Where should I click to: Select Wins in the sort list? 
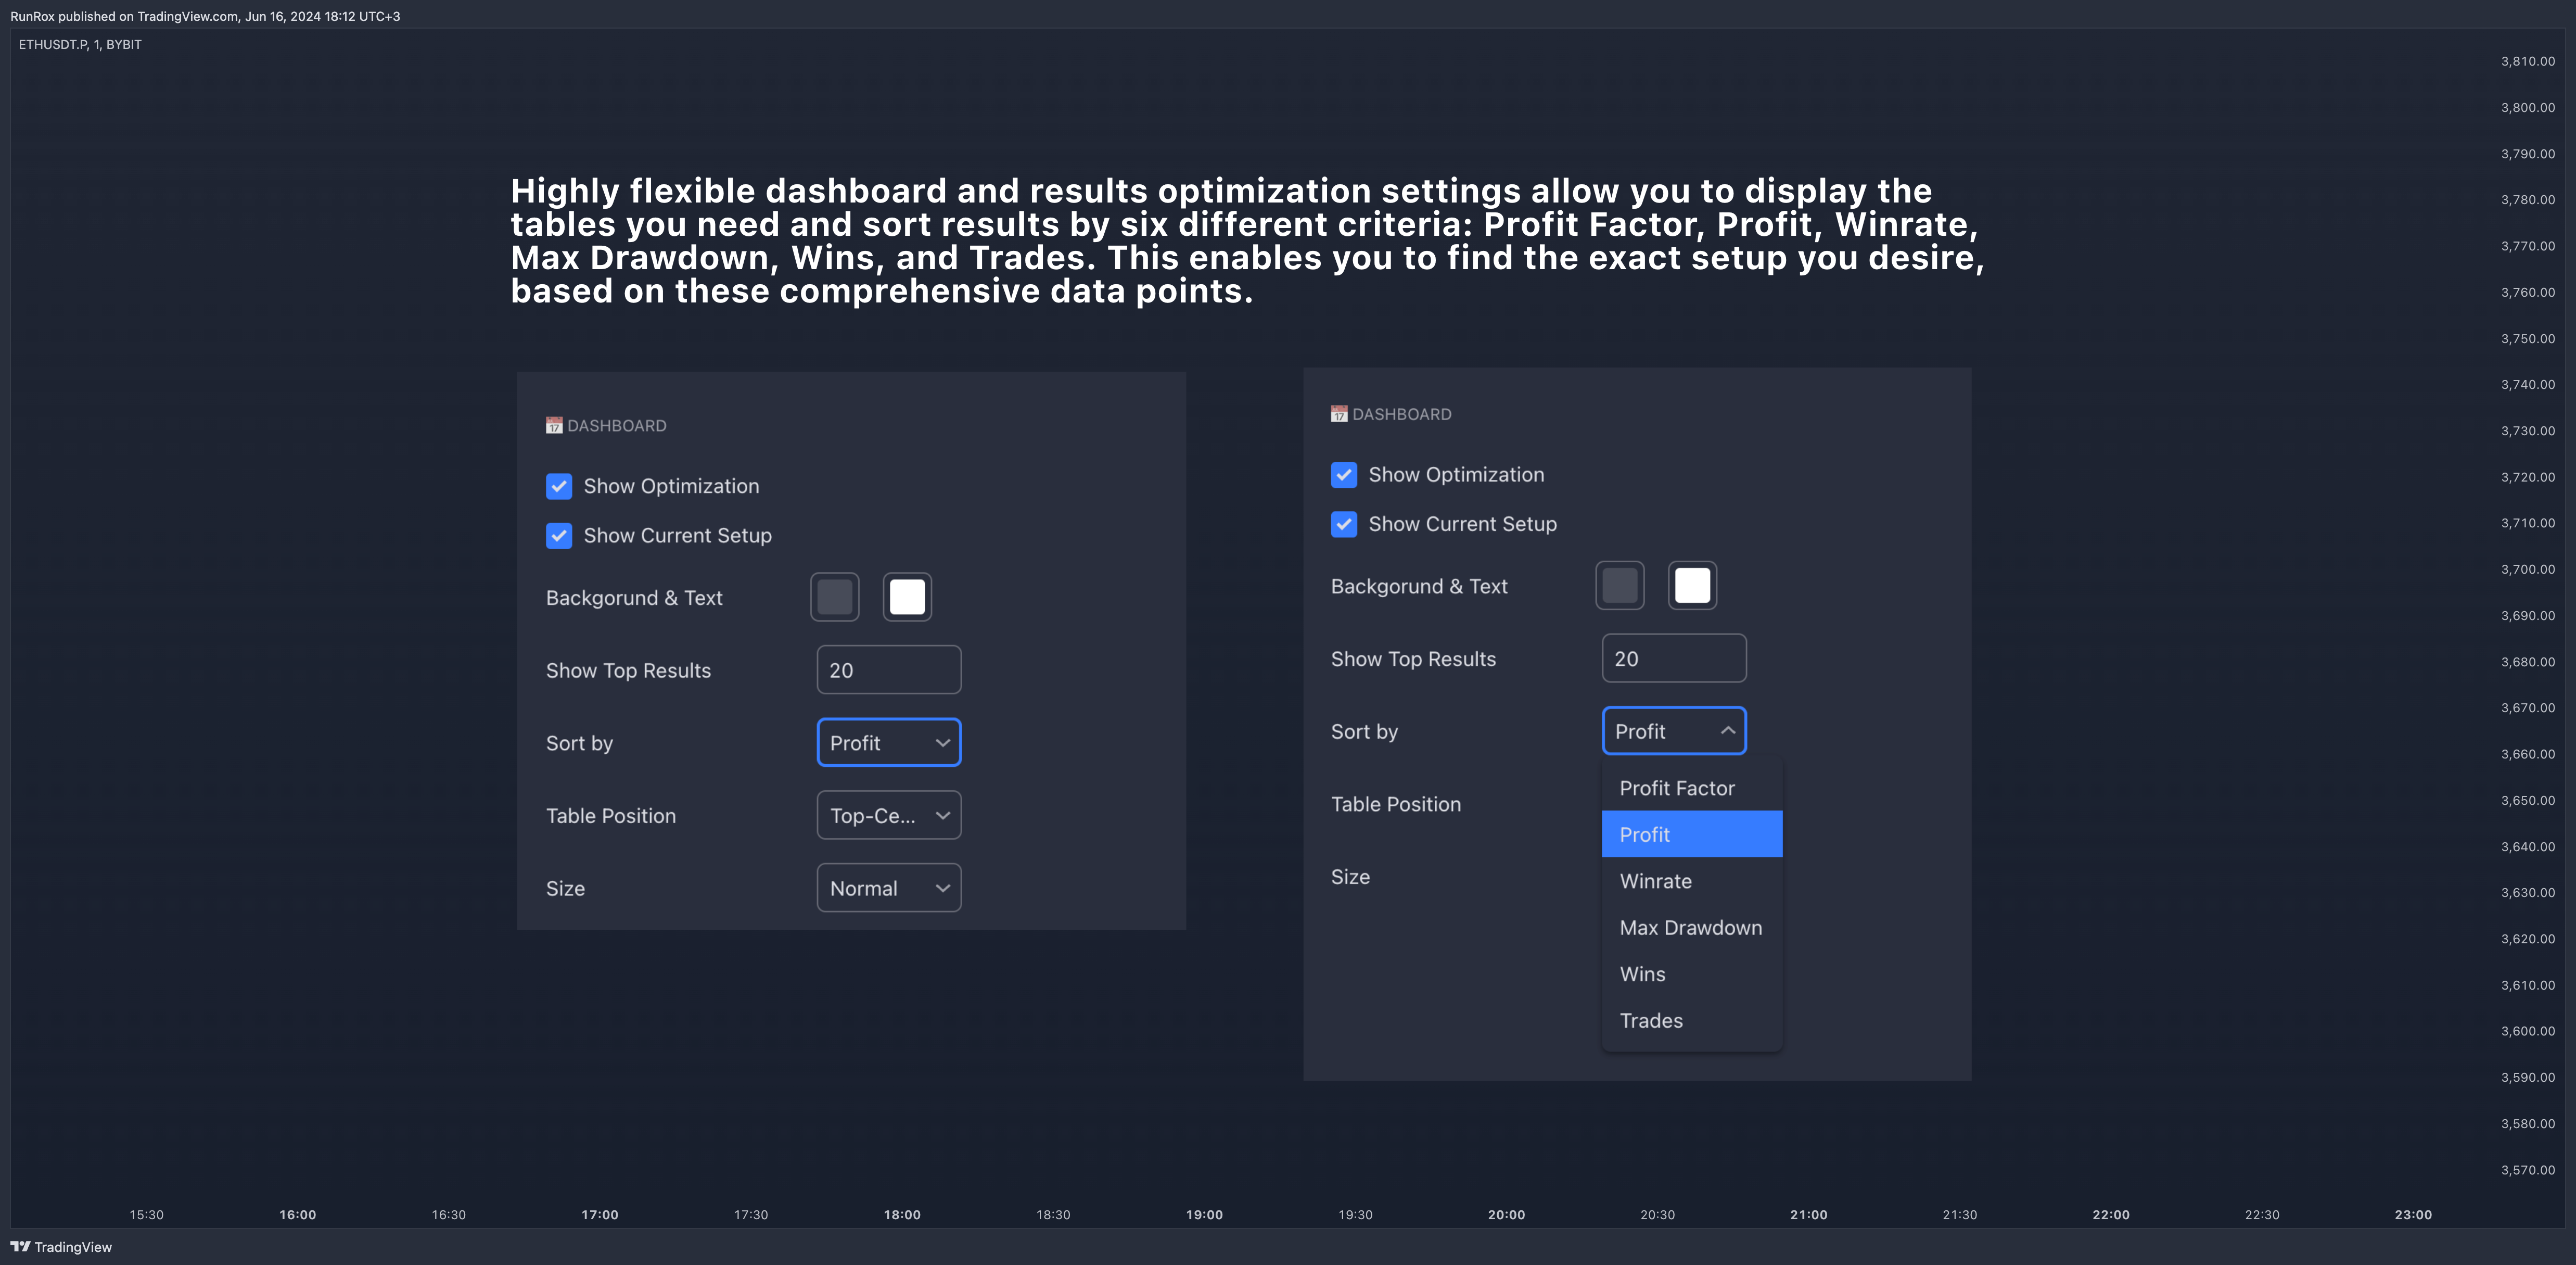click(1642, 974)
